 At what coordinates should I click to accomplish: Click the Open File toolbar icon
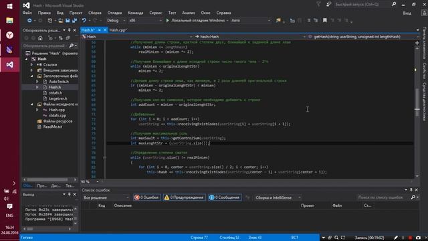pos(61,21)
